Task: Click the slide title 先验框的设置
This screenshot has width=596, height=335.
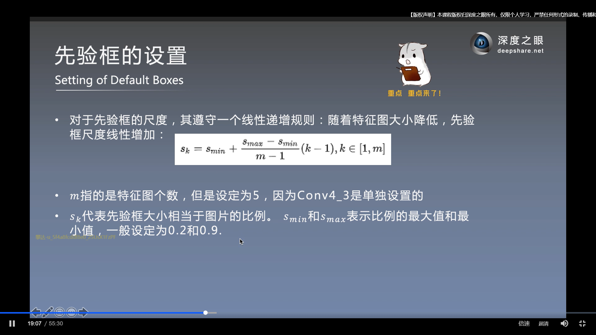Action: [120, 56]
